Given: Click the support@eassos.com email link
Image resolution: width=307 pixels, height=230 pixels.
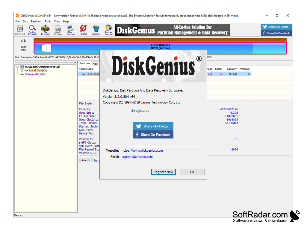Looking at the screenshot, I should (x=137, y=157).
